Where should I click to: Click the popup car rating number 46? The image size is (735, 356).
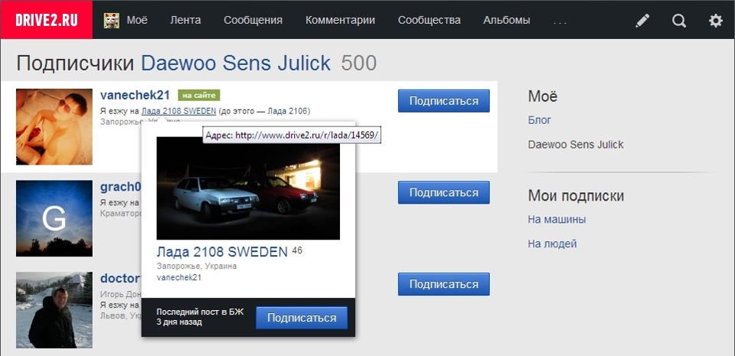click(x=297, y=250)
